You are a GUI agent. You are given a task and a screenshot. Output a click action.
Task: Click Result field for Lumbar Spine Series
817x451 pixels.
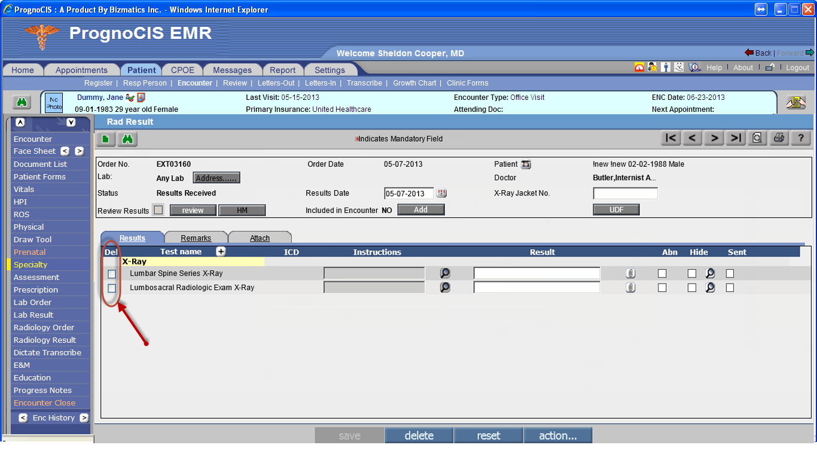[536, 273]
